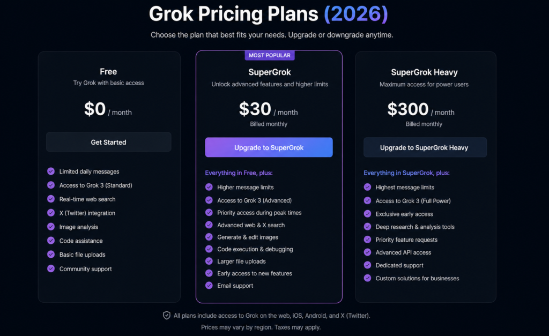Image resolution: width=549 pixels, height=336 pixels.
Task: Select the SuperGrok Heavy plan heading
Action: 425,72
